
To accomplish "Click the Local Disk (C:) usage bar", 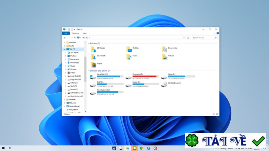I will [x=110, y=77].
